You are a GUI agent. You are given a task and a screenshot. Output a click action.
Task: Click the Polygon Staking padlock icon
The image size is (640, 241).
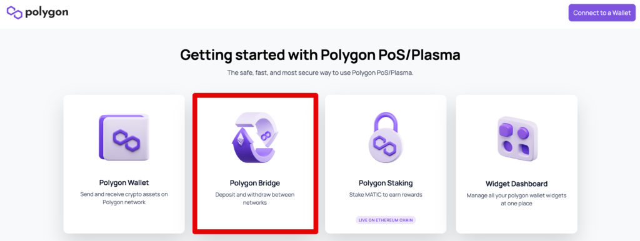[x=386, y=137]
